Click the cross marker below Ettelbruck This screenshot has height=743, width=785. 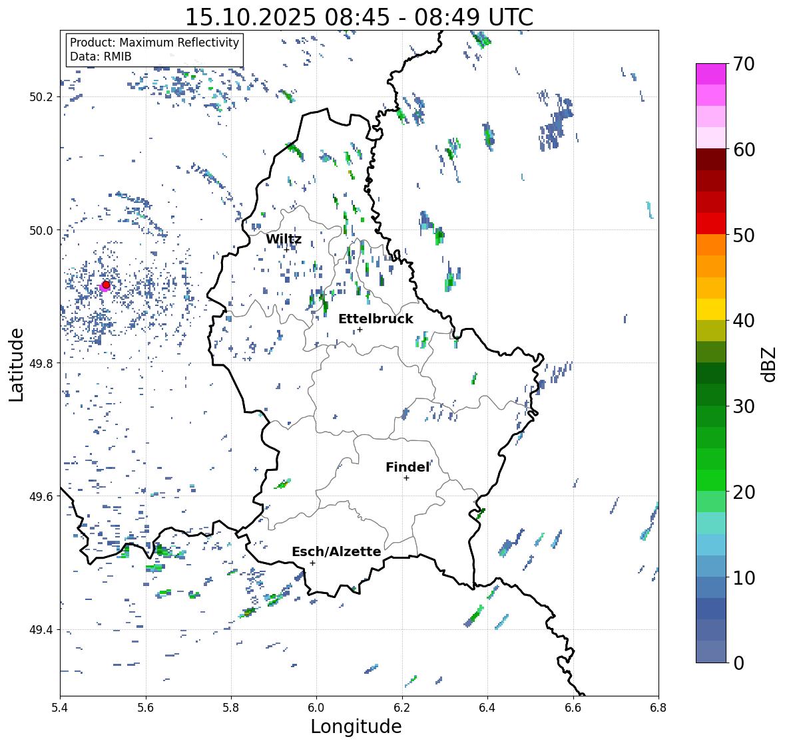click(360, 329)
